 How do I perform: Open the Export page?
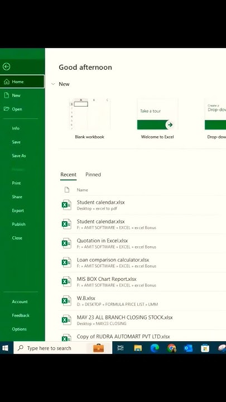[18, 210]
